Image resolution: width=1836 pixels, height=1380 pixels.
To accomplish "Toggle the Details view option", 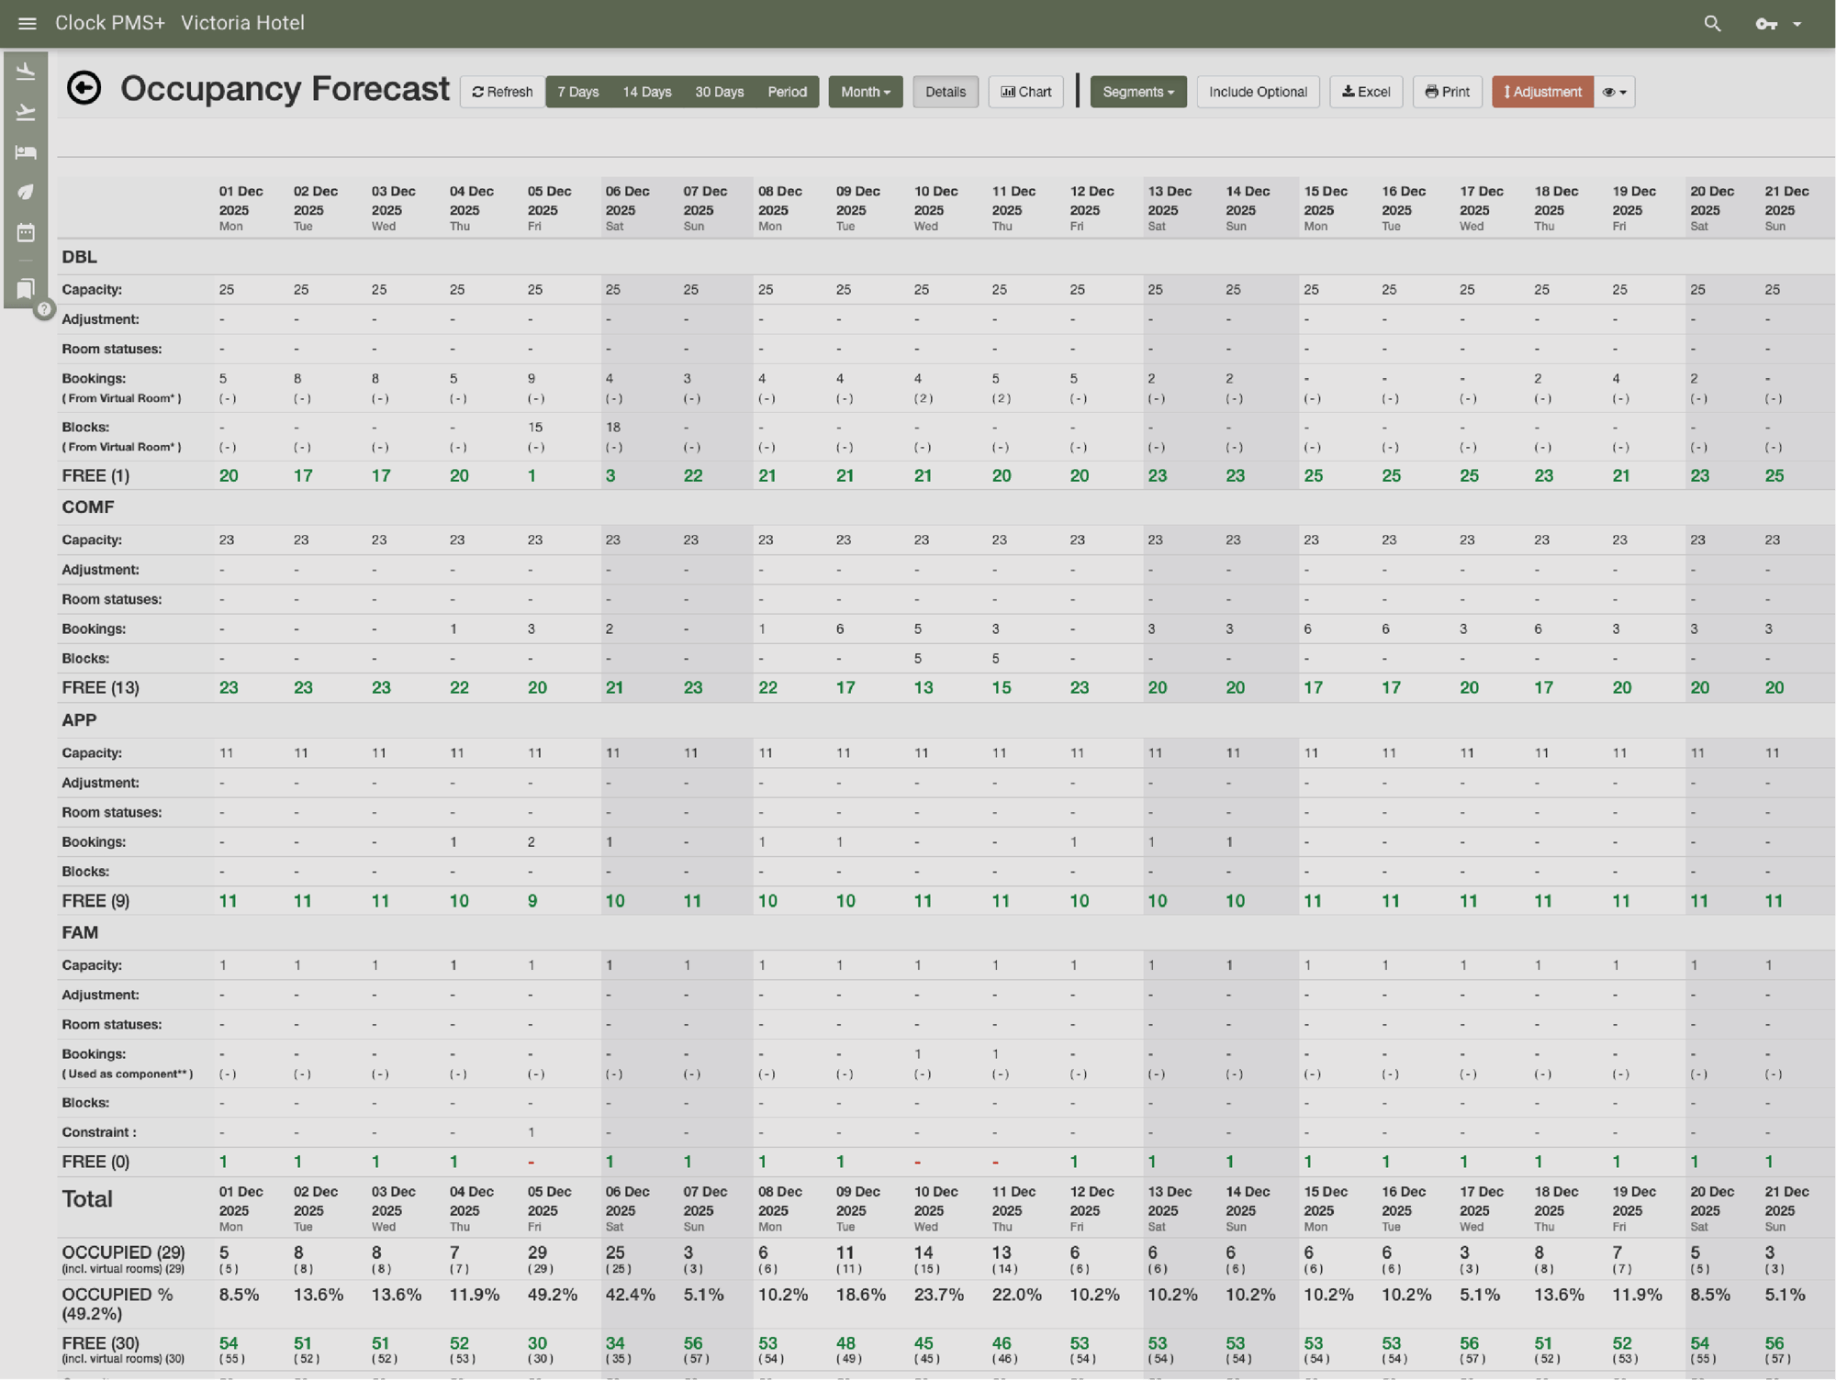I will pyautogui.click(x=946, y=92).
